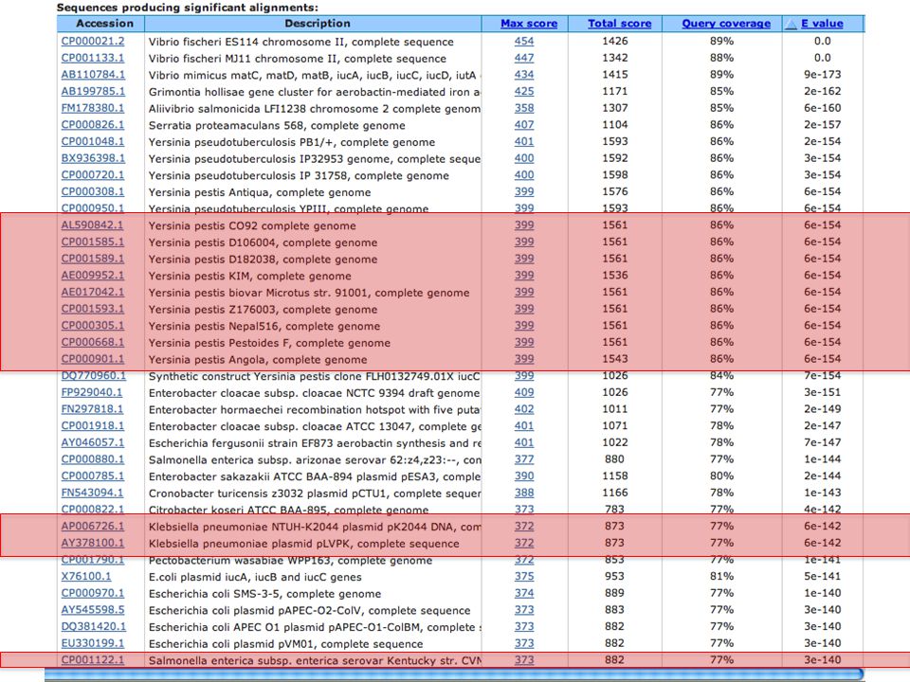The image size is (910, 682).
Task: Open accession CP001122.1 Salmonella enterica
Action: [93, 660]
